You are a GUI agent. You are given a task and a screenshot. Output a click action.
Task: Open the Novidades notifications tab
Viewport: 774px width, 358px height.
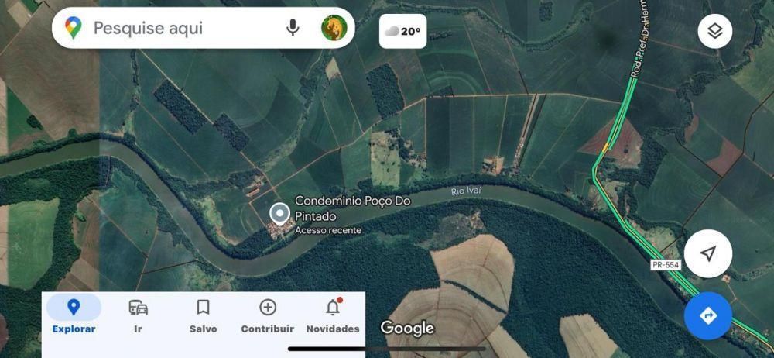pos(333,316)
